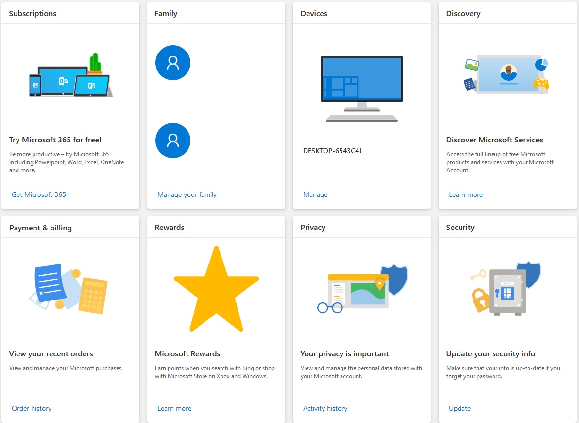Click the Payment & billing documents illustration
Screen dimensions: 579x423
(x=68, y=289)
